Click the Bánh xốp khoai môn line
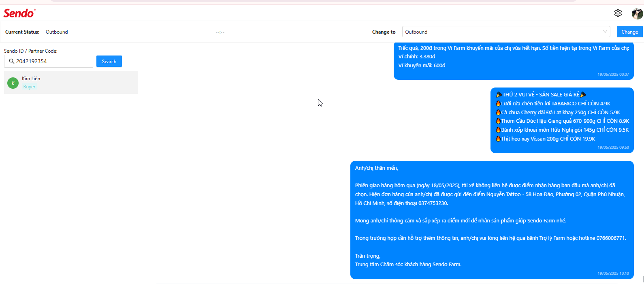The height and width of the screenshot is (284, 644). pyautogui.click(x=562, y=130)
